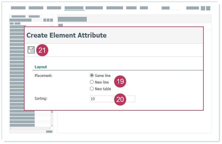The image size is (222, 144).
Task: Click the Sorting label
Action: [41, 98]
